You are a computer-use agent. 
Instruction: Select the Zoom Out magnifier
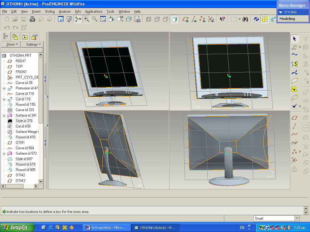coord(94,19)
